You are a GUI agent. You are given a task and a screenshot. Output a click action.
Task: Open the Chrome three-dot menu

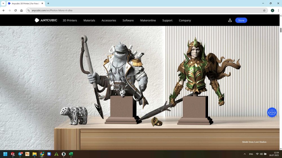(x=278, y=10)
